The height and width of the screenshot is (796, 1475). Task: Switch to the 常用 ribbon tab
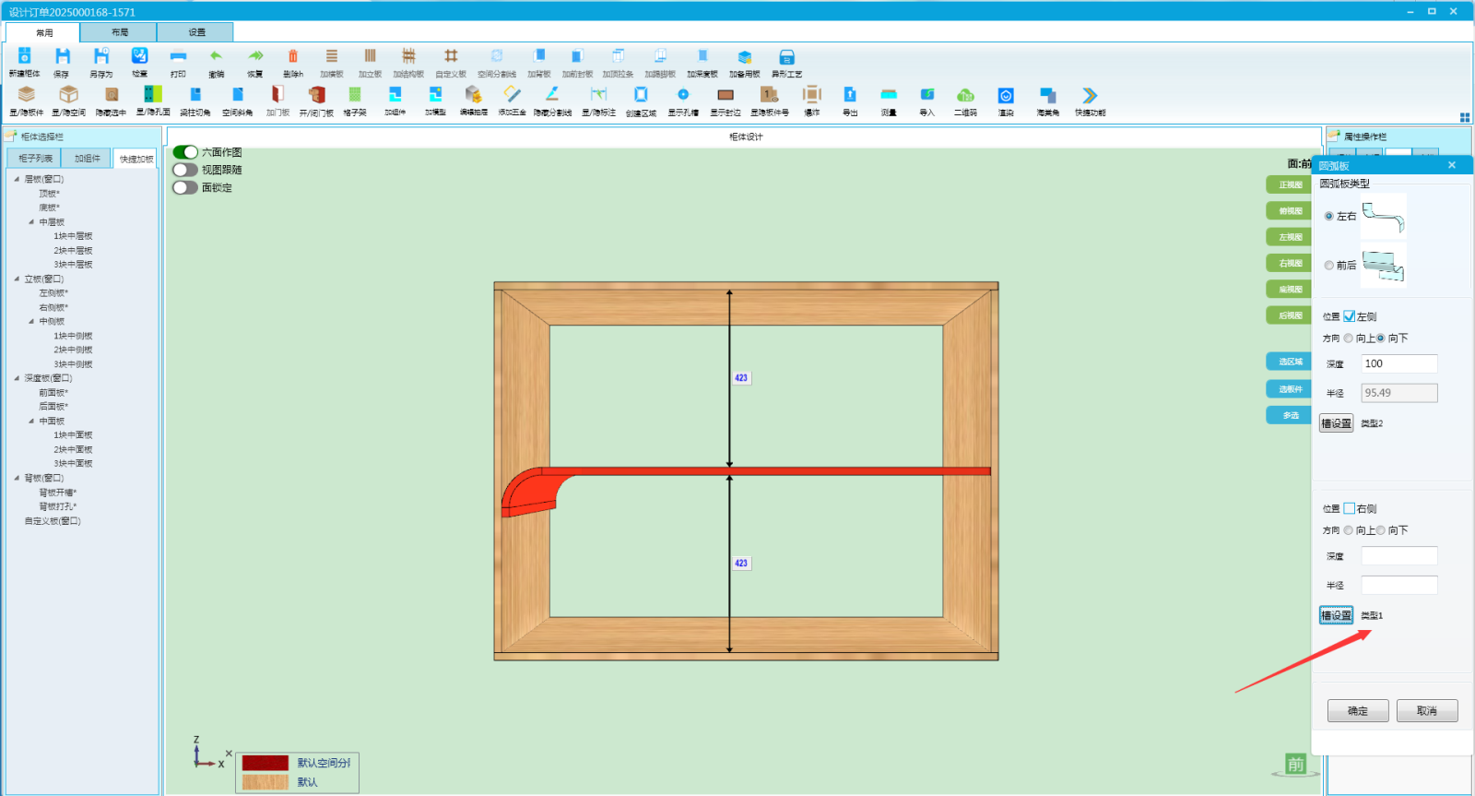coord(43,32)
